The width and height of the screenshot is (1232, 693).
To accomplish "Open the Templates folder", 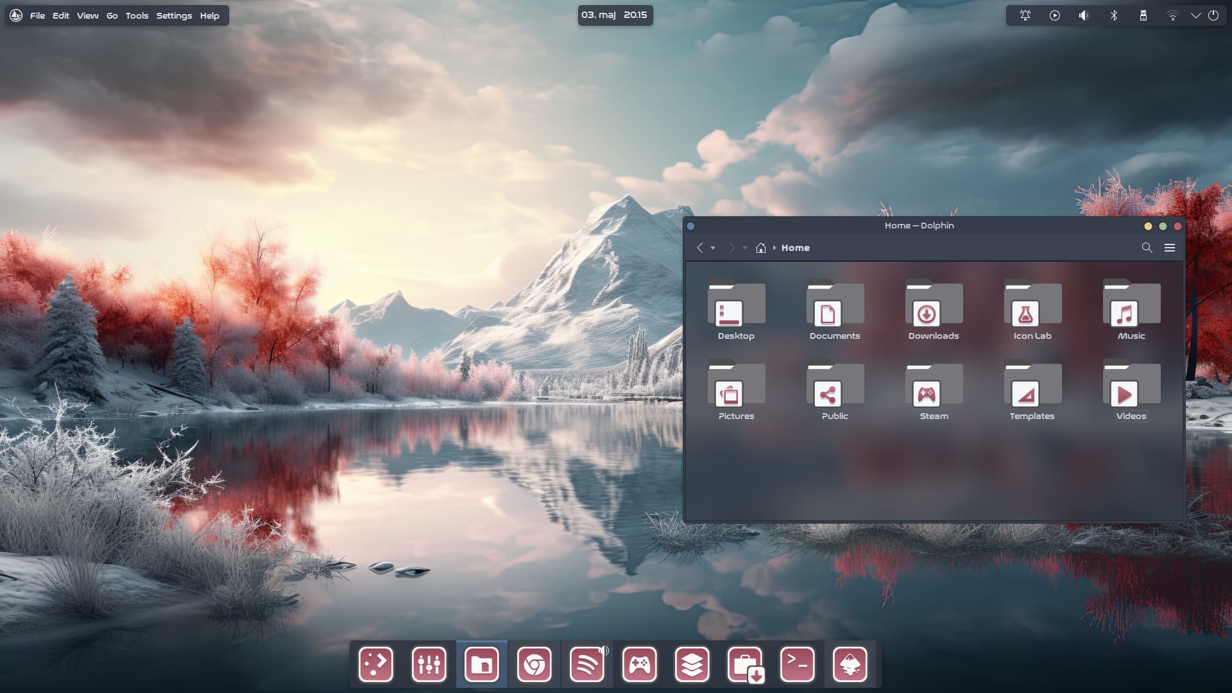I will tap(1032, 391).
